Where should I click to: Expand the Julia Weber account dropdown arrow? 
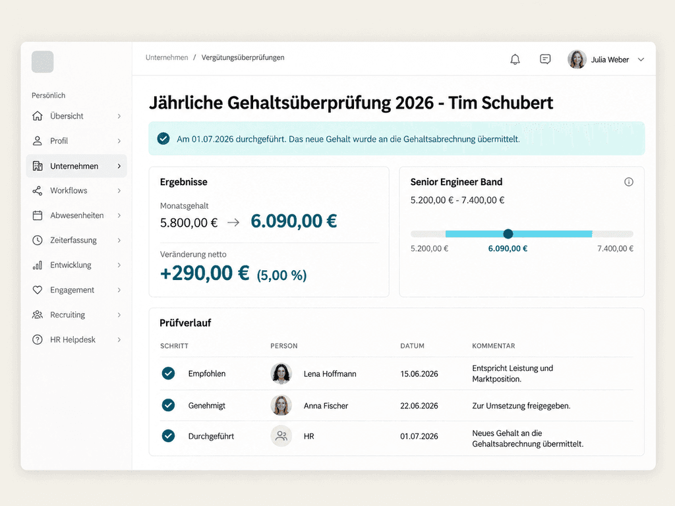641,60
